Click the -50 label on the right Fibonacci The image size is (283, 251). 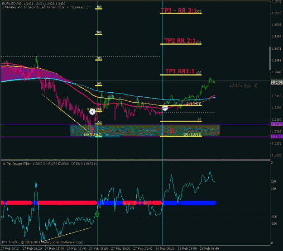(199, 119)
